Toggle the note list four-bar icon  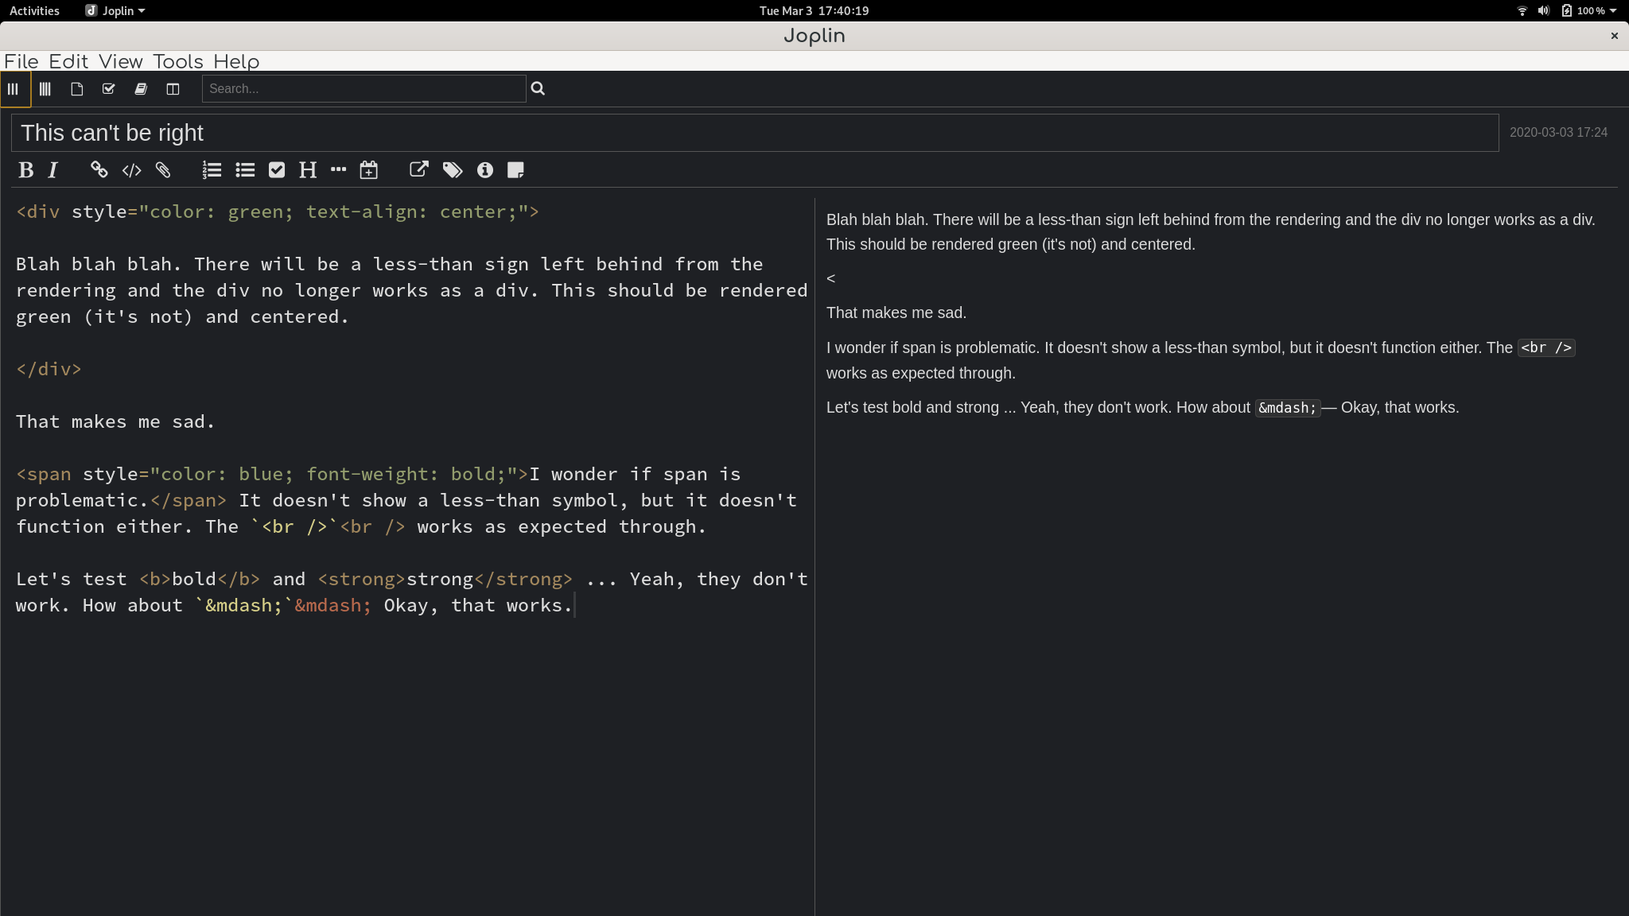tap(45, 89)
